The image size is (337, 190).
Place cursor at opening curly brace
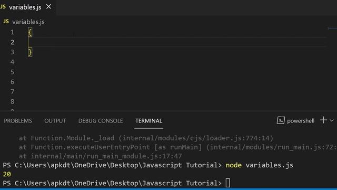(x=30, y=32)
